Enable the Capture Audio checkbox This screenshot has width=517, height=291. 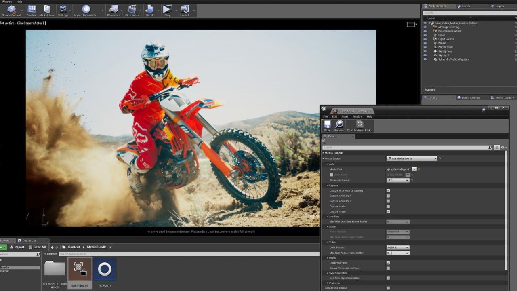[388, 207]
